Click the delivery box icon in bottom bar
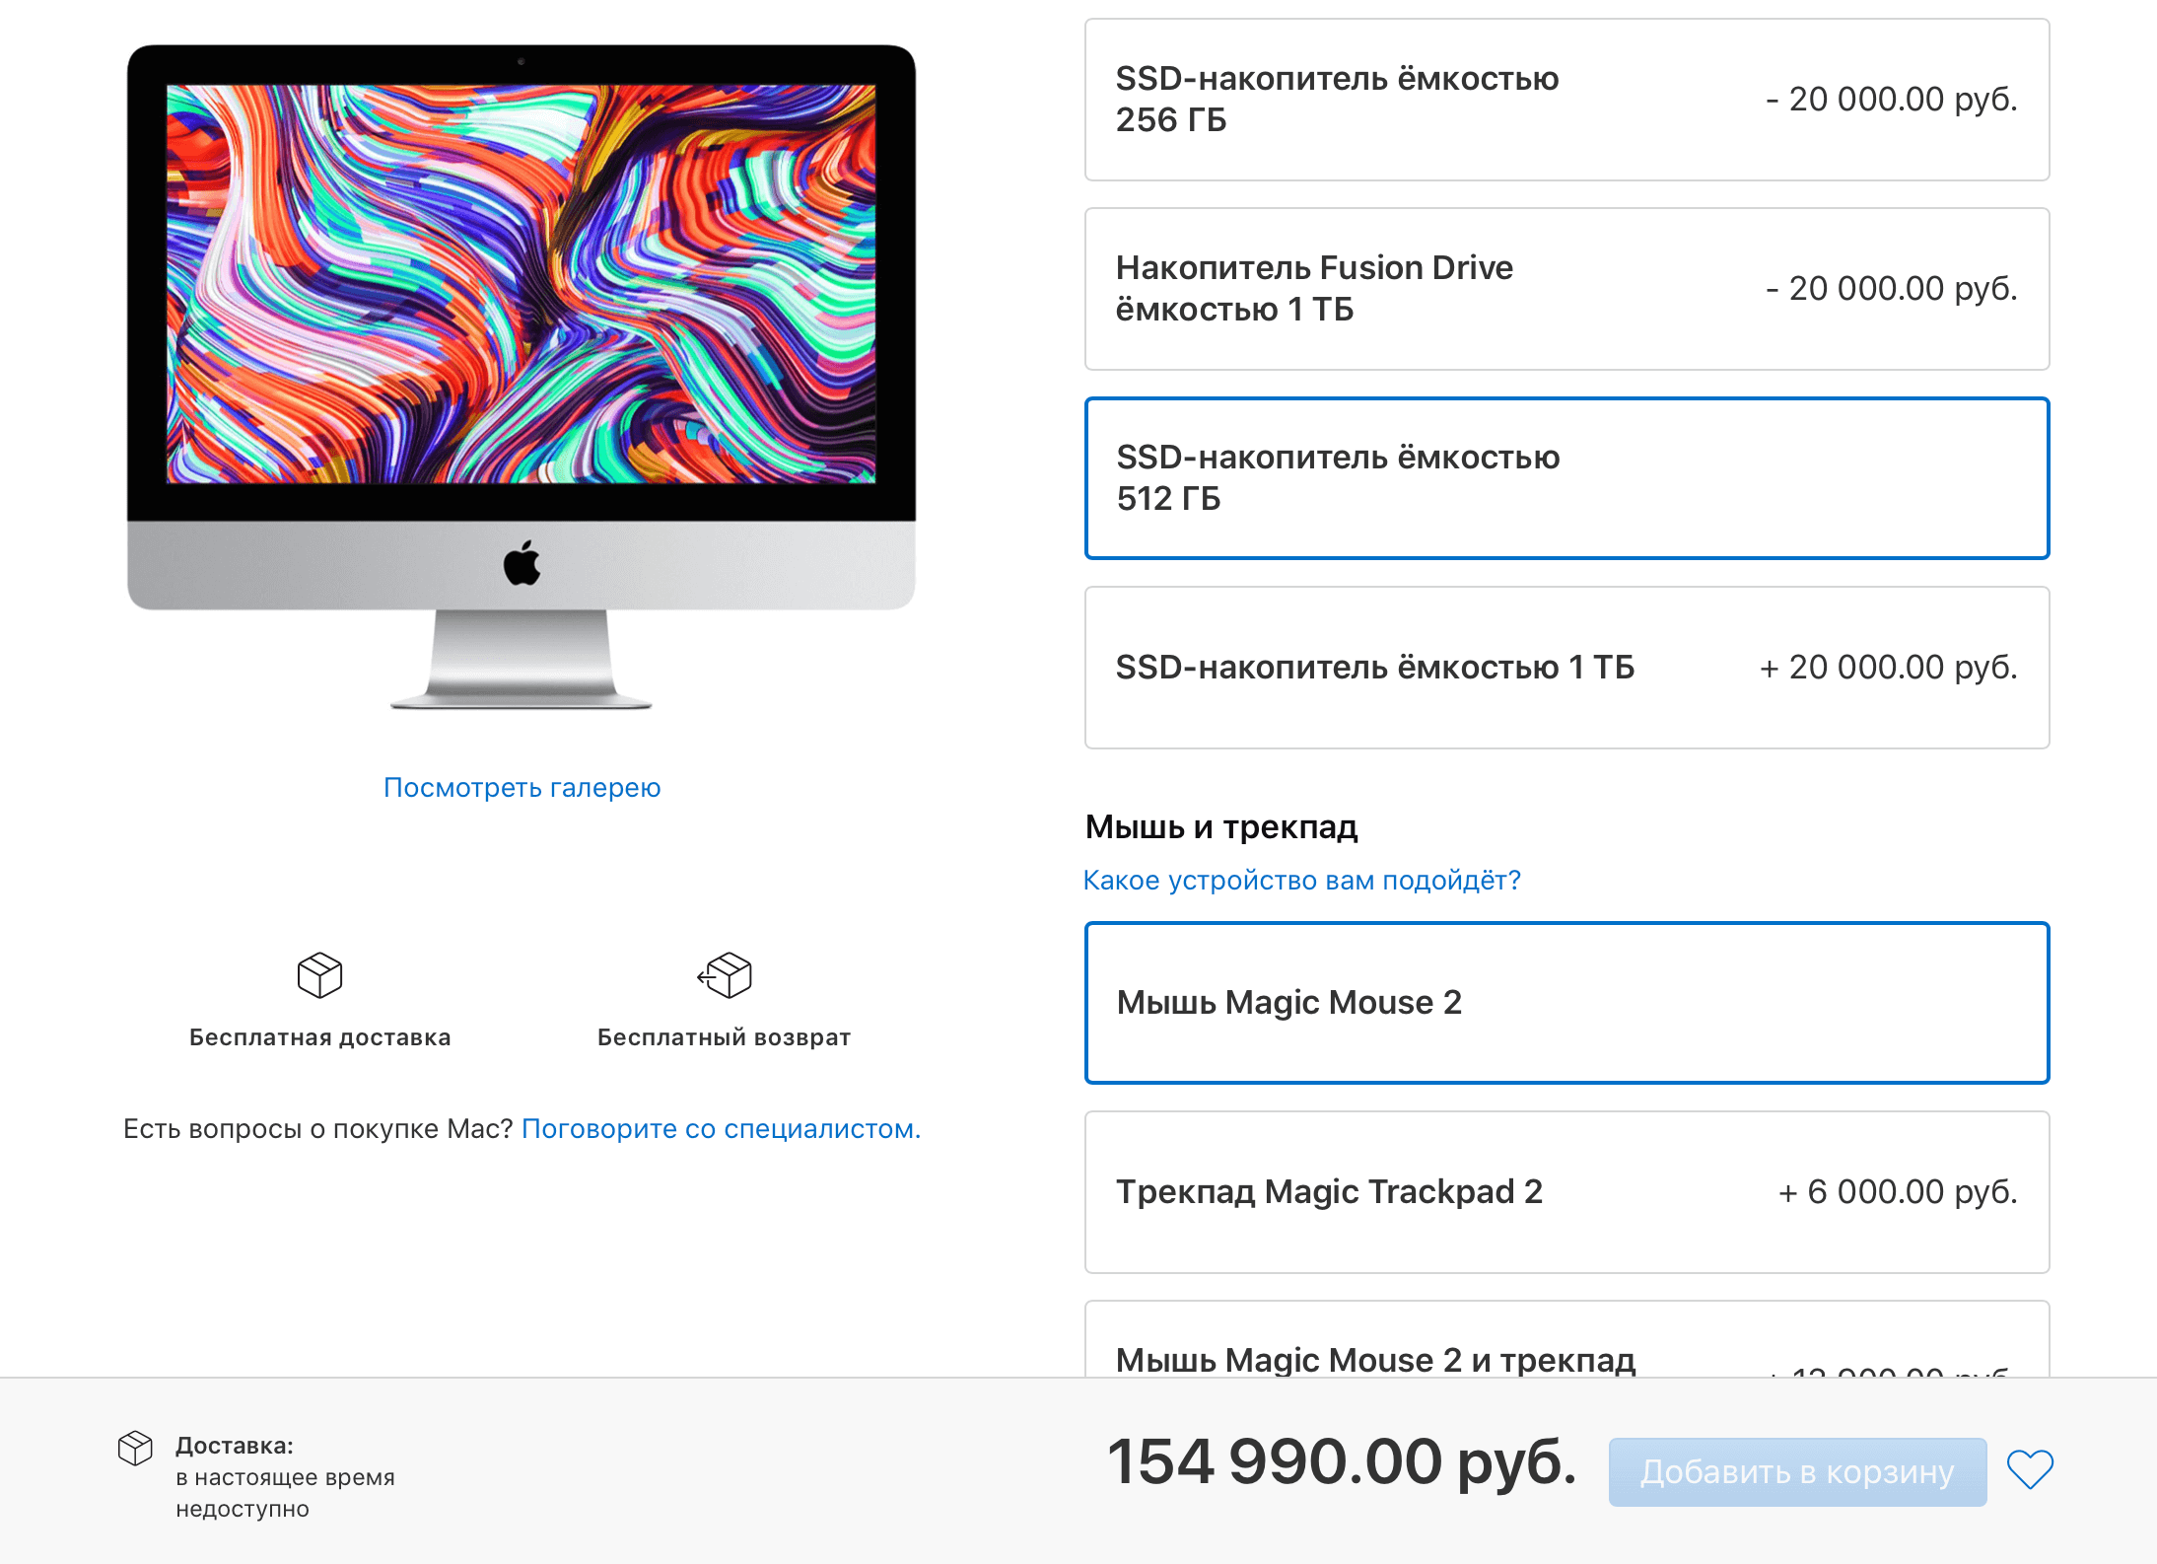This screenshot has height=1564, width=2157. click(135, 1449)
